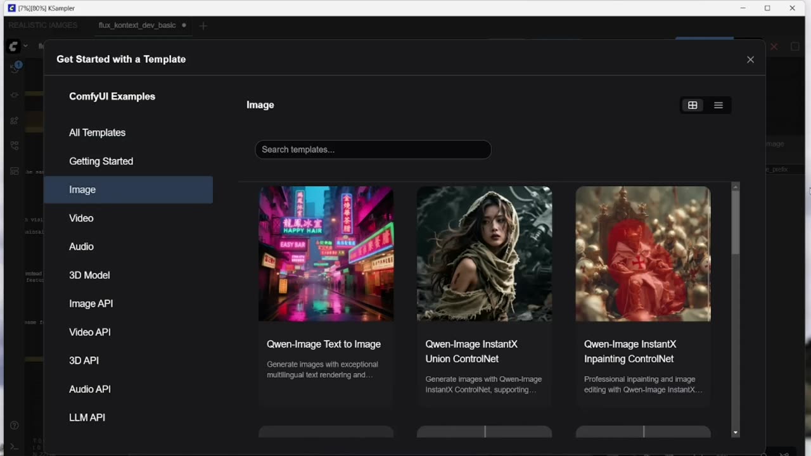This screenshot has height=456, width=811.
Task: Click the "Qwen-Image InstantX Inpainting ControlNet" title
Action: (x=630, y=351)
